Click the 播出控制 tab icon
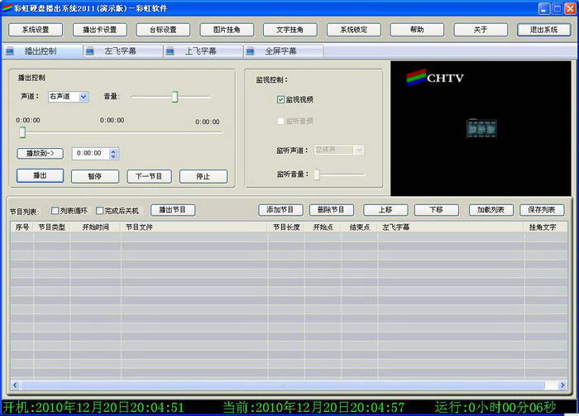Viewport: 579px width, 416px height. point(10,51)
